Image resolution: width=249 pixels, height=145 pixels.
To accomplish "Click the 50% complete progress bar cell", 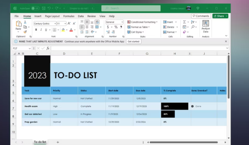I will click(168, 114).
